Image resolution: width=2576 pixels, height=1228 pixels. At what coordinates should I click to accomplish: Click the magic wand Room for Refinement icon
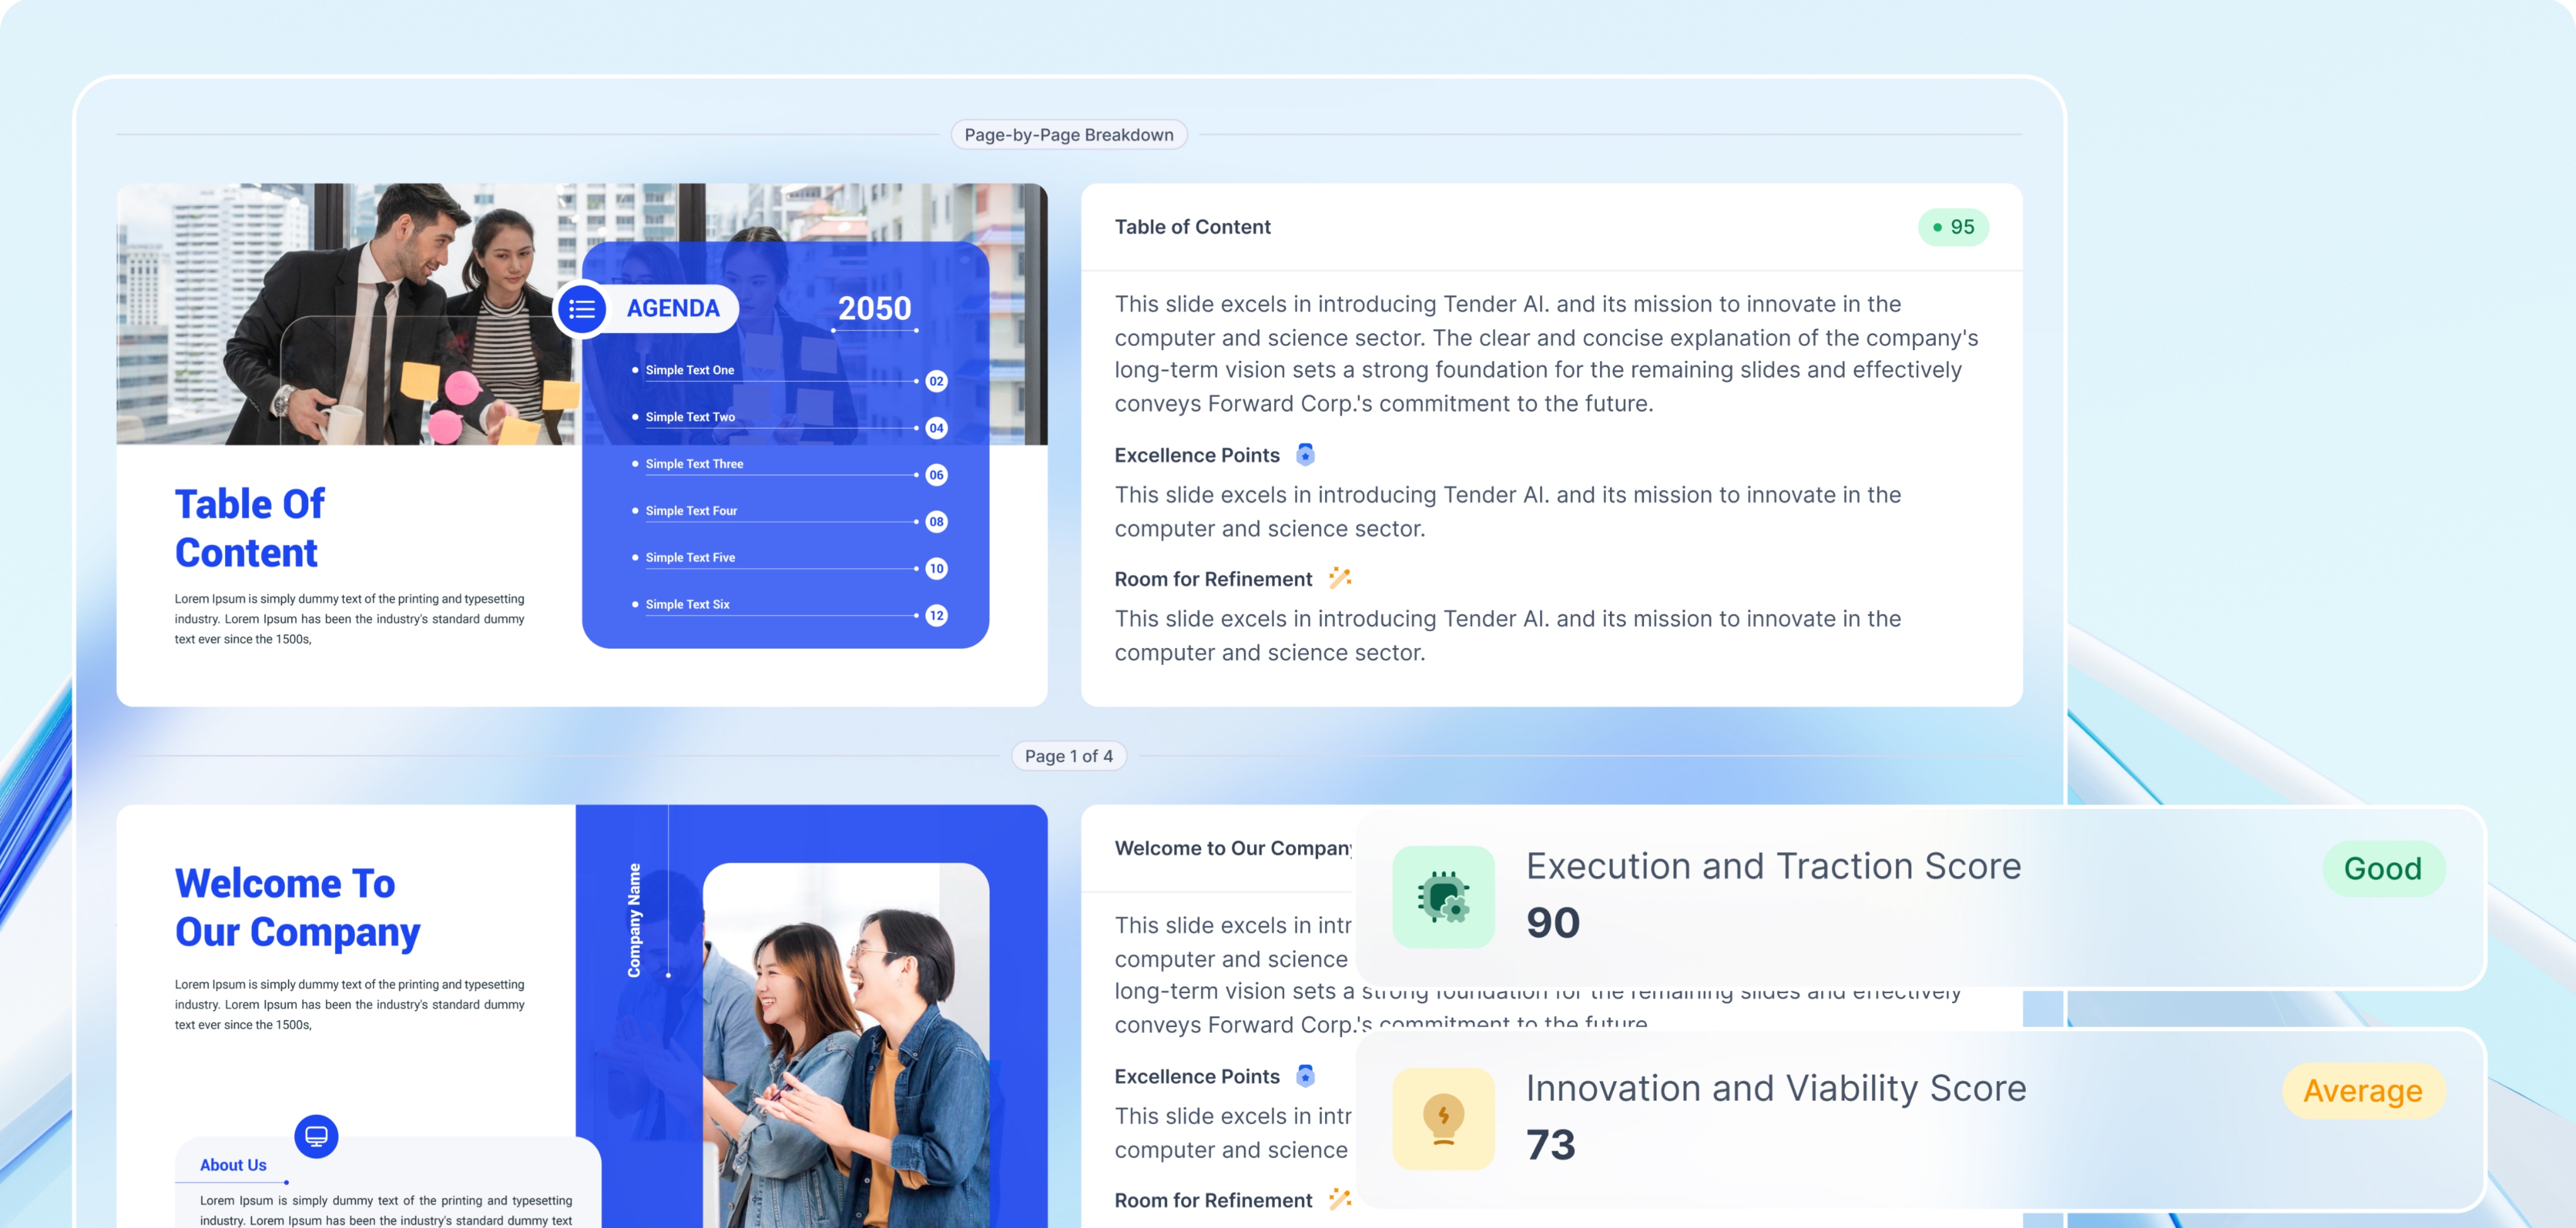(x=1339, y=577)
